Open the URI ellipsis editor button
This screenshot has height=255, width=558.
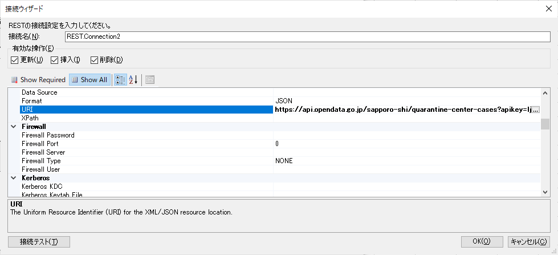pyautogui.click(x=535, y=110)
